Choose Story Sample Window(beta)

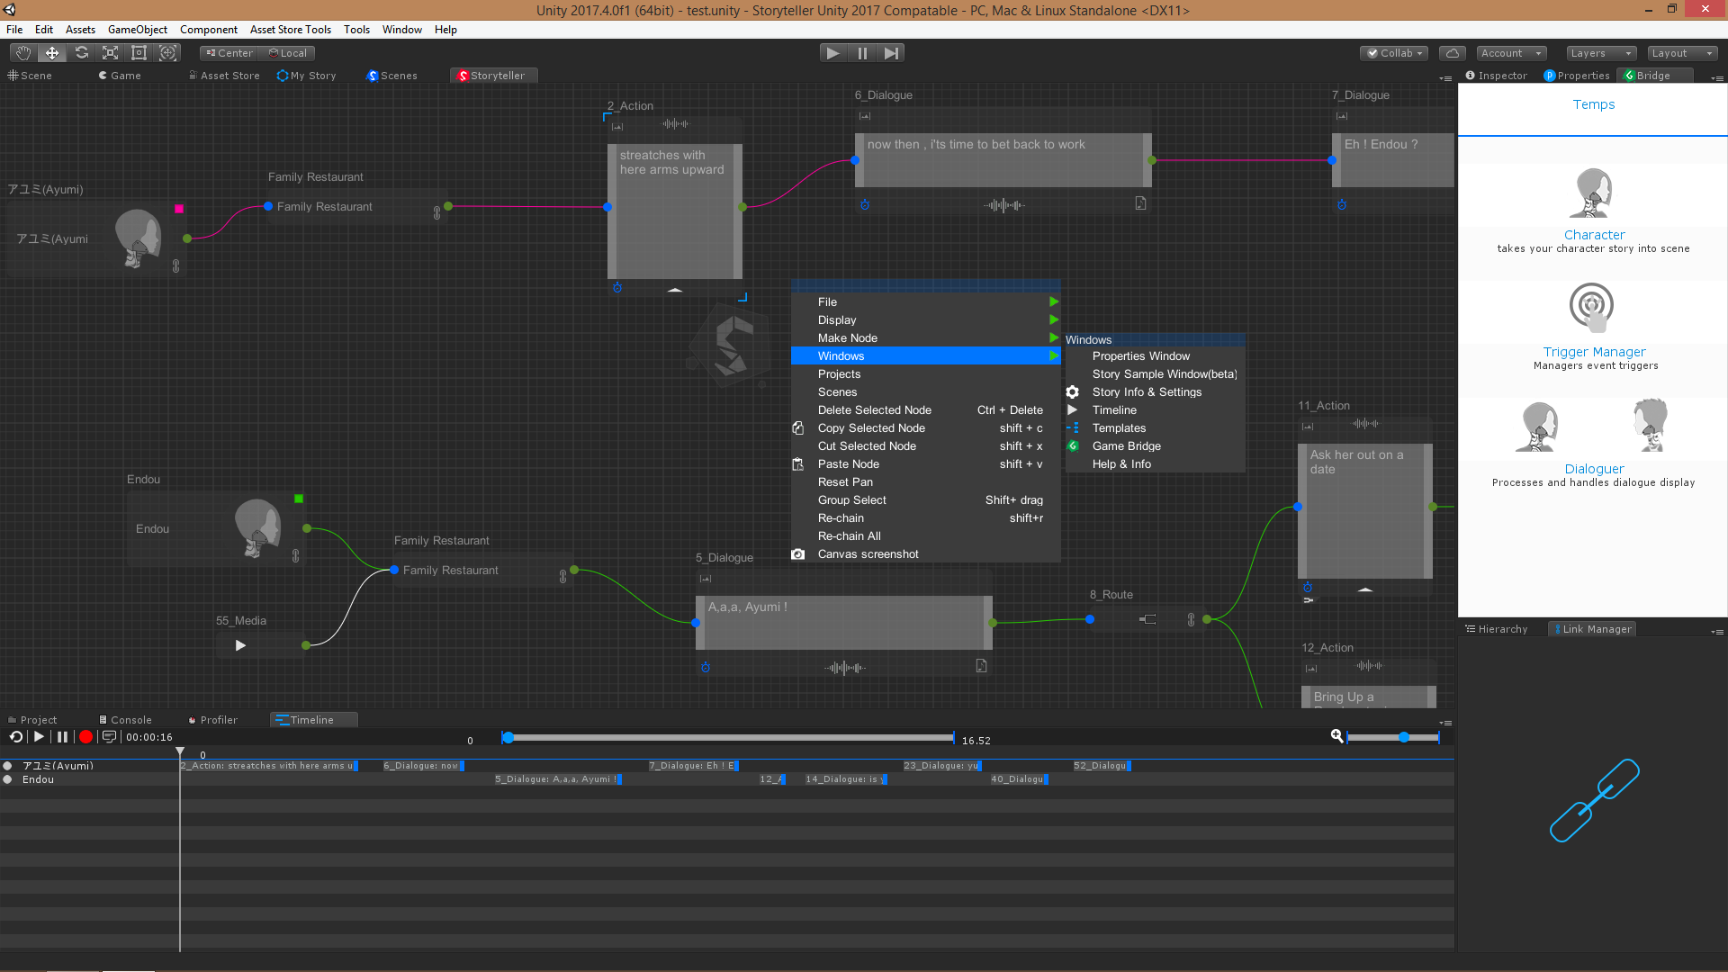(1155, 374)
